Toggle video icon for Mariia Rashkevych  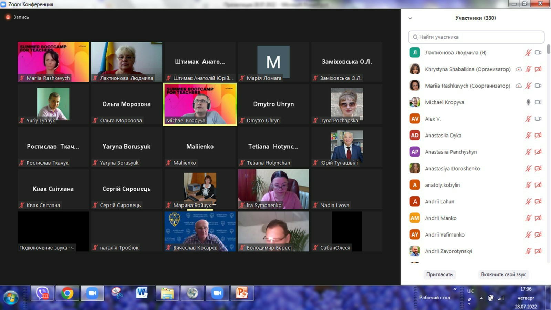pos(538,86)
